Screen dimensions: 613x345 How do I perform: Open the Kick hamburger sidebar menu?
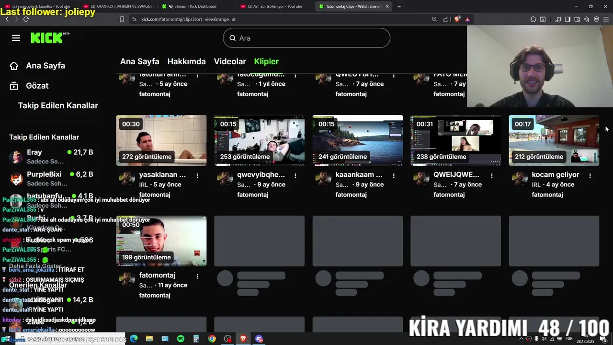click(x=16, y=38)
